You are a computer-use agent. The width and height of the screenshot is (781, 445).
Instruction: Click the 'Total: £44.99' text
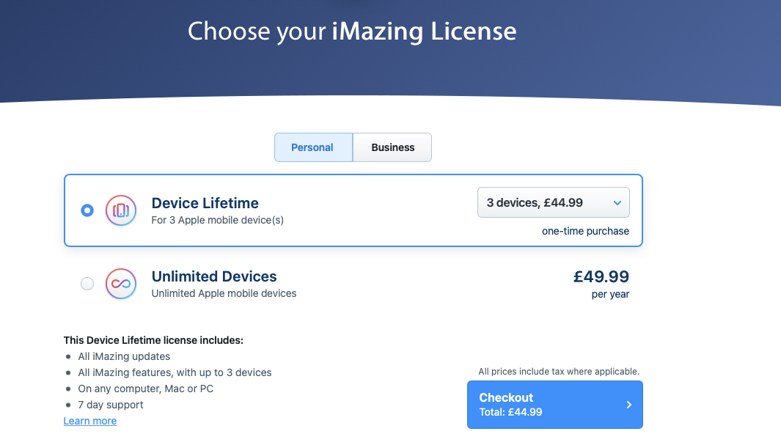pyautogui.click(x=510, y=412)
